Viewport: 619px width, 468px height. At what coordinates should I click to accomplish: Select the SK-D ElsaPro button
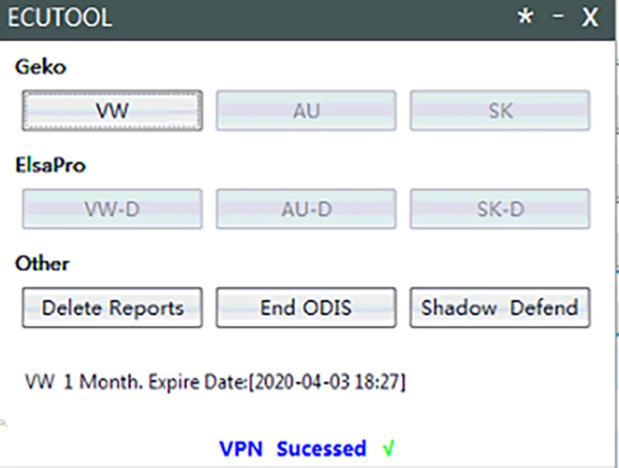pyautogui.click(x=500, y=209)
